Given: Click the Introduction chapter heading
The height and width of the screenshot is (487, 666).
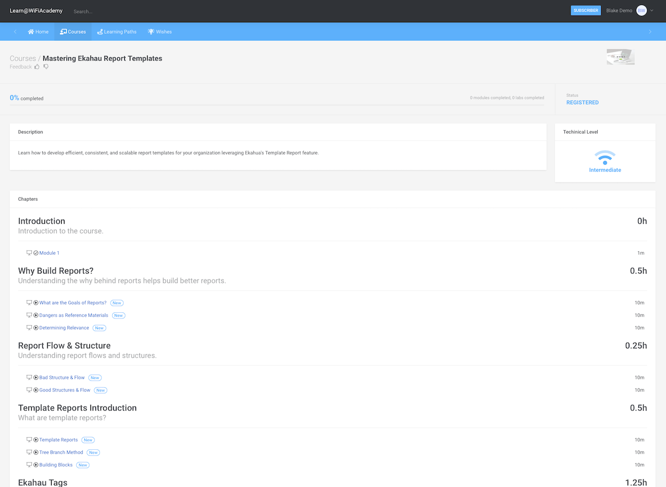Looking at the screenshot, I should (x=42, y=221).
